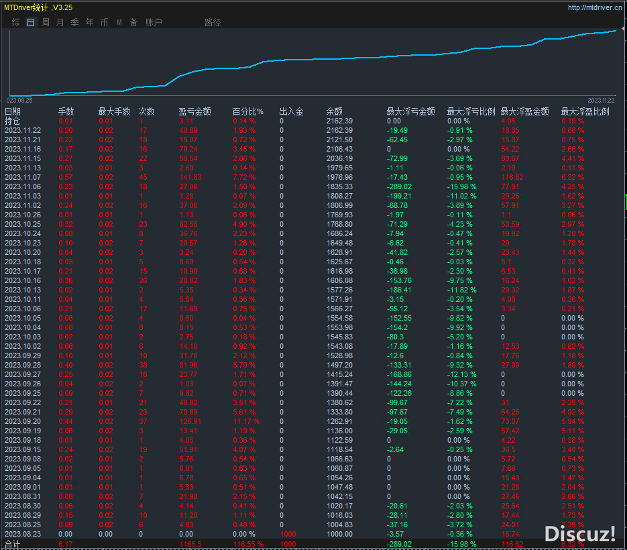The height and width of the screenshot is (550, 627).
Task: Open the 账户 account tab
Action: (x=154, y=22)
